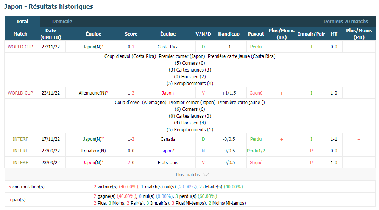
Task: Click the 1-2 score against Allemagne
Action: (131, 93)
